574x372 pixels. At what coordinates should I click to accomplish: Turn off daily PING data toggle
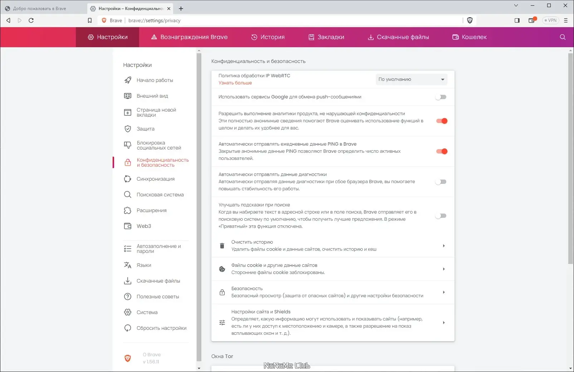point(442,151)
